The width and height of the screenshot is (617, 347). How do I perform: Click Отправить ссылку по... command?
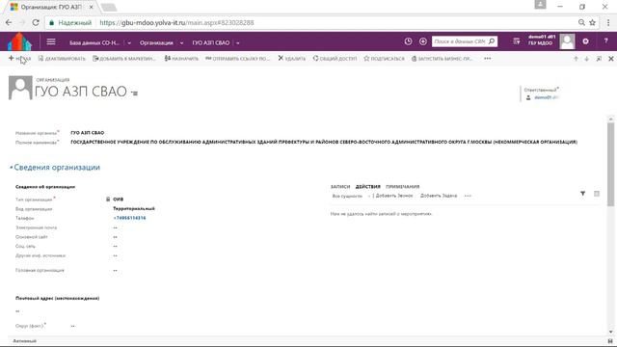tap(238, 59)
